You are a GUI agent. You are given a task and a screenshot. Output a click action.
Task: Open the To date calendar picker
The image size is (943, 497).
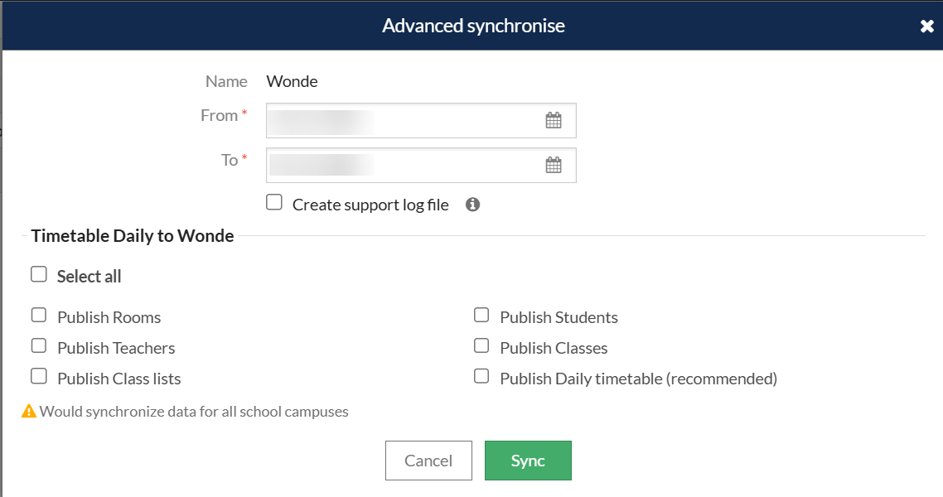(x=554, y=166)
